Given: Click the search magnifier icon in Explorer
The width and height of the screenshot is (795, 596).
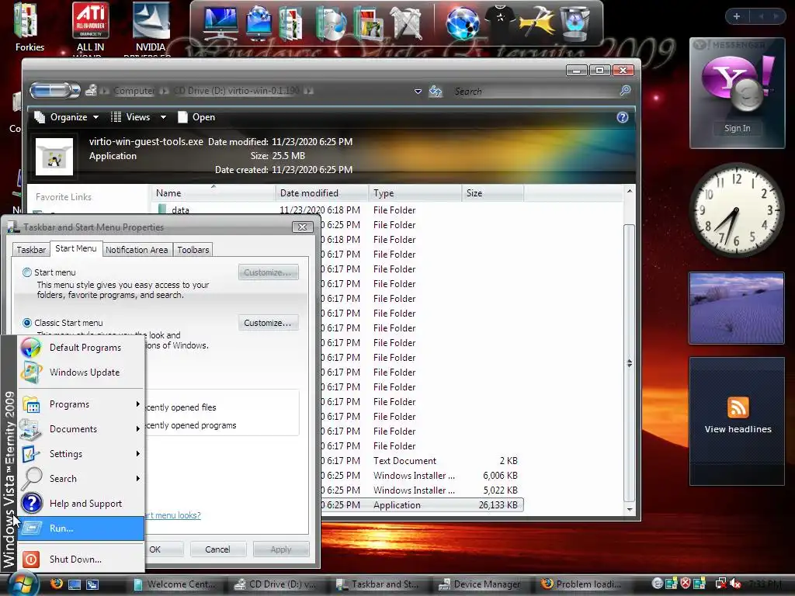Looking at the screenshot, I should pyautogui.click(x=625, y=91).
